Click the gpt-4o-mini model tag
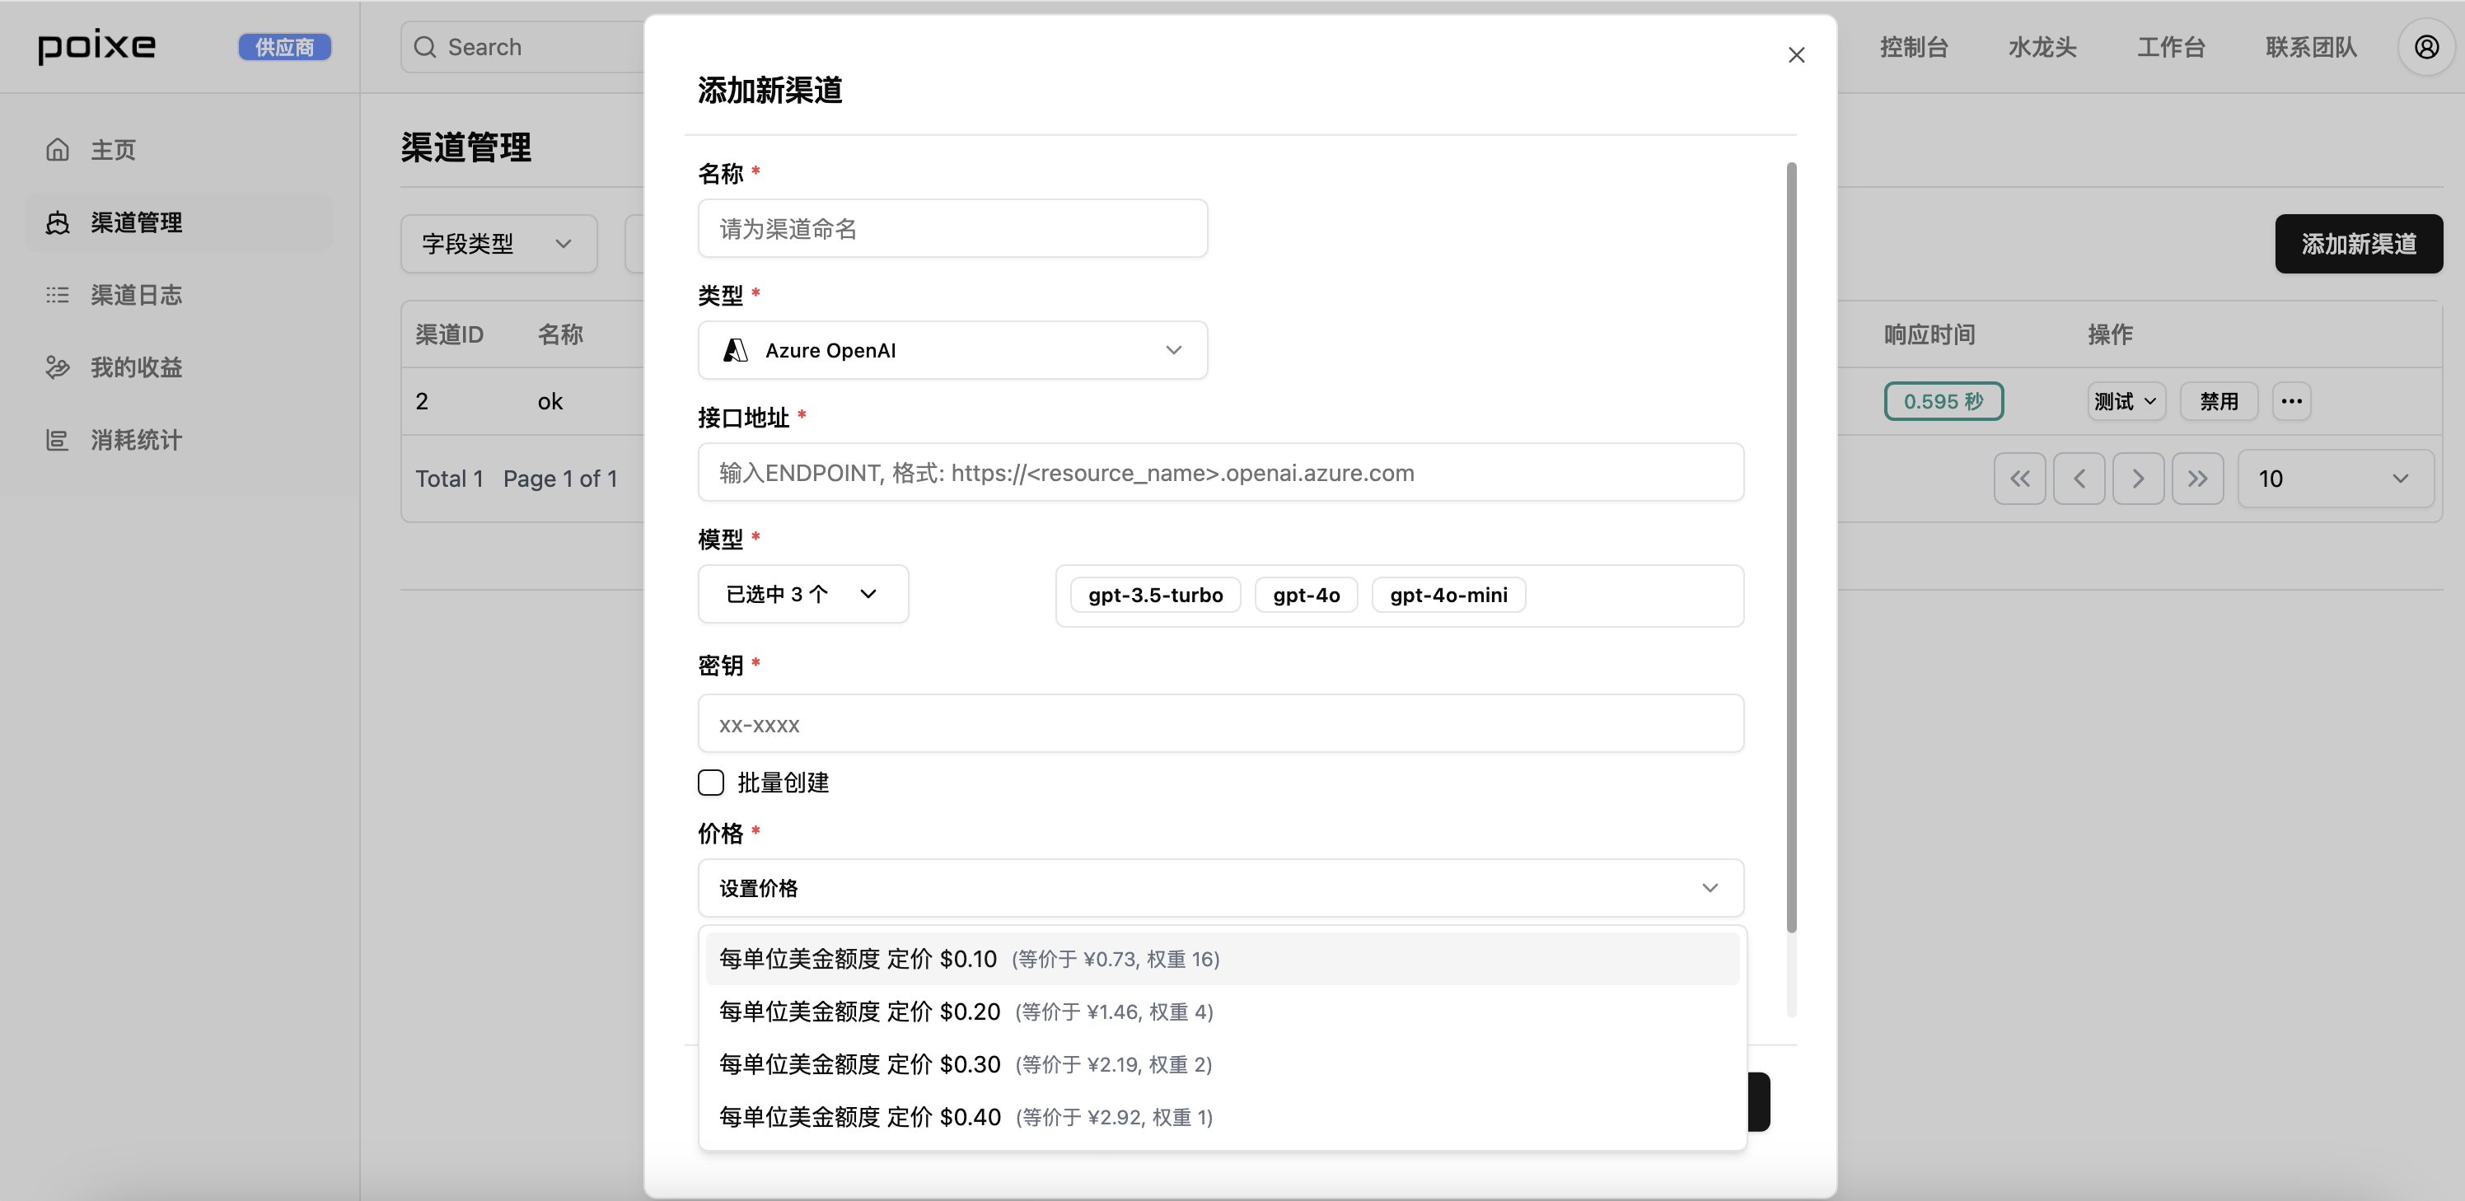The image size is (2465, 1201). [x=1448, y=596]
